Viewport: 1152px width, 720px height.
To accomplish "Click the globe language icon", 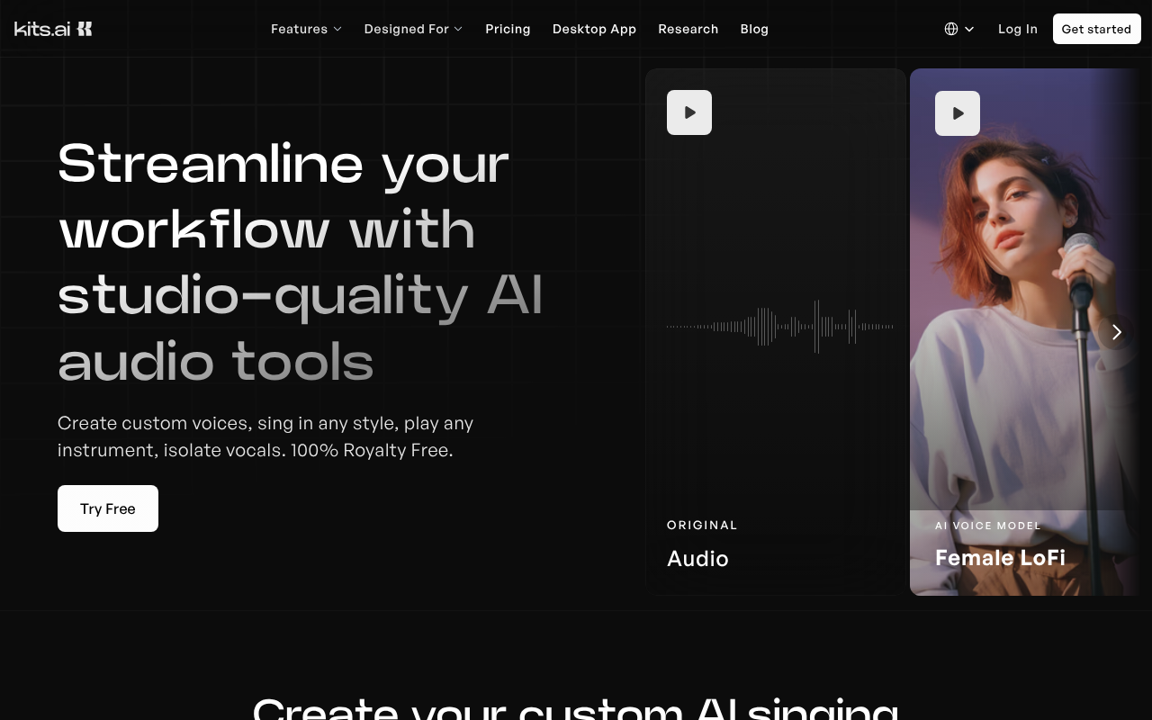I will tap(951, 29).
